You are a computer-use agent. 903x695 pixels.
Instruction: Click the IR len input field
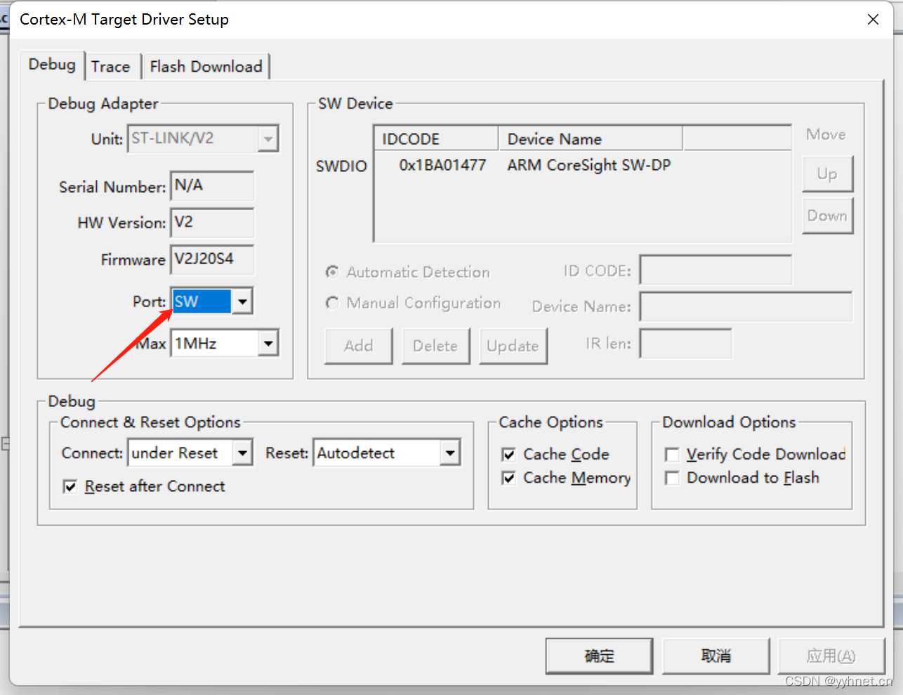[x=685, y=344]
